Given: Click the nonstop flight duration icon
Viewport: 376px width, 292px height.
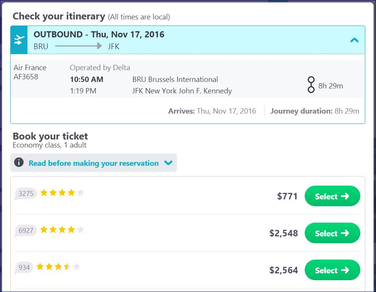Looking at the screenshot, I should [311, 85].
